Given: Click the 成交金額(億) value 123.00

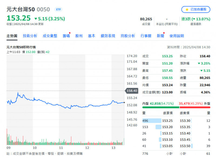Looking at the screenshot, I should [x=167, y=92].
